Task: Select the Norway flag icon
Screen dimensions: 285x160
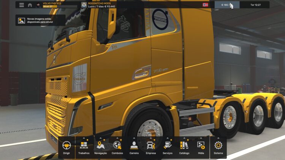Action: [x=205, y=5]
